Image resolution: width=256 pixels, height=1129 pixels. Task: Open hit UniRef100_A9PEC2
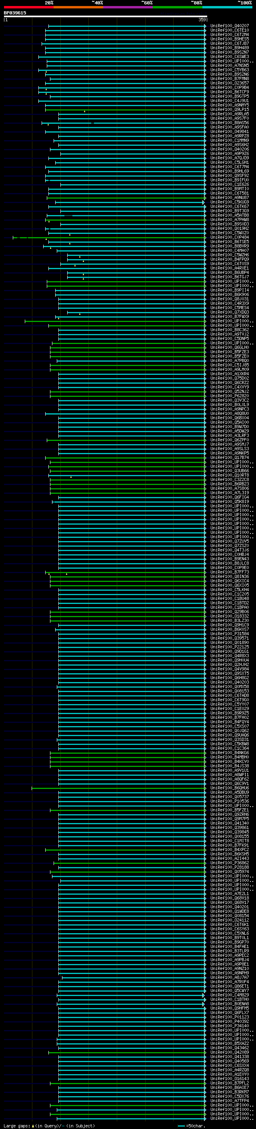[x=230, y=956]
